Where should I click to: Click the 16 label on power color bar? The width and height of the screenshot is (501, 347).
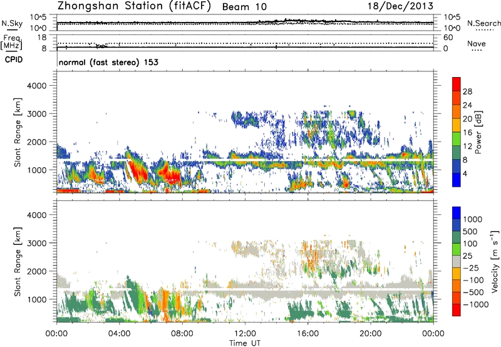tap(467, 133)
